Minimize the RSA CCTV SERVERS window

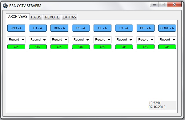pos(155,5)
